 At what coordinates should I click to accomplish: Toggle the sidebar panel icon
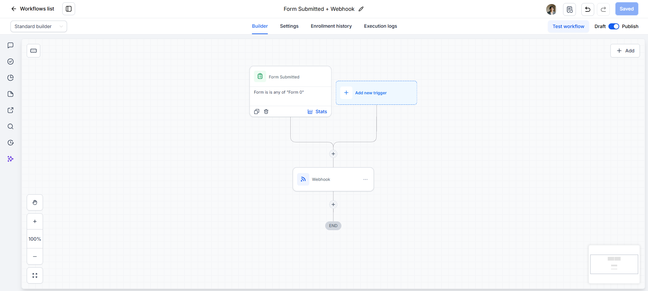tap(69, 9)
